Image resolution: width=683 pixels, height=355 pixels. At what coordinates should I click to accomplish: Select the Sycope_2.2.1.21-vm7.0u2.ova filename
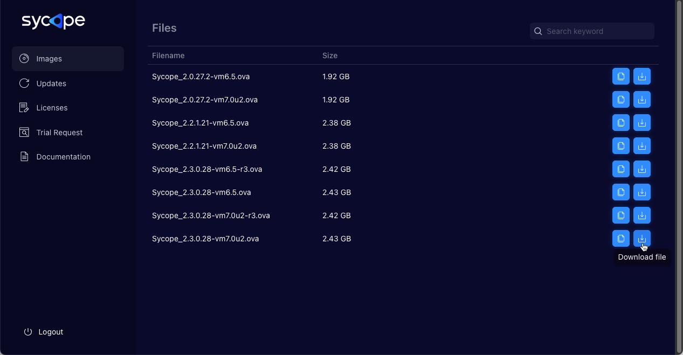204,146
